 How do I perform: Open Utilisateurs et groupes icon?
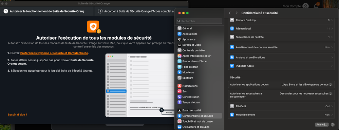click(x=179, y=127)
